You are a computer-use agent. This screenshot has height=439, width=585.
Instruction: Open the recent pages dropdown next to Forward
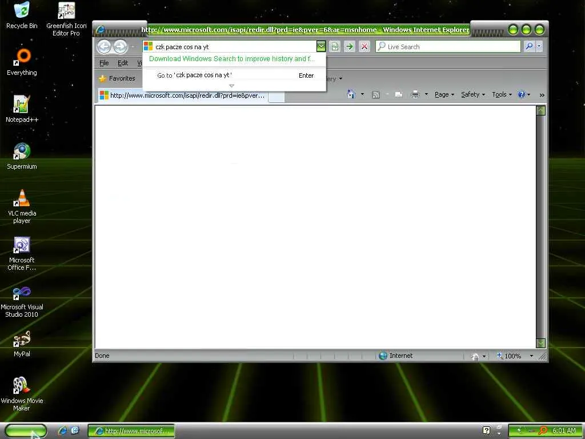tap(133, 47)
